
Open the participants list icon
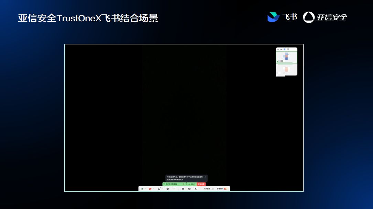coord(159,189)
